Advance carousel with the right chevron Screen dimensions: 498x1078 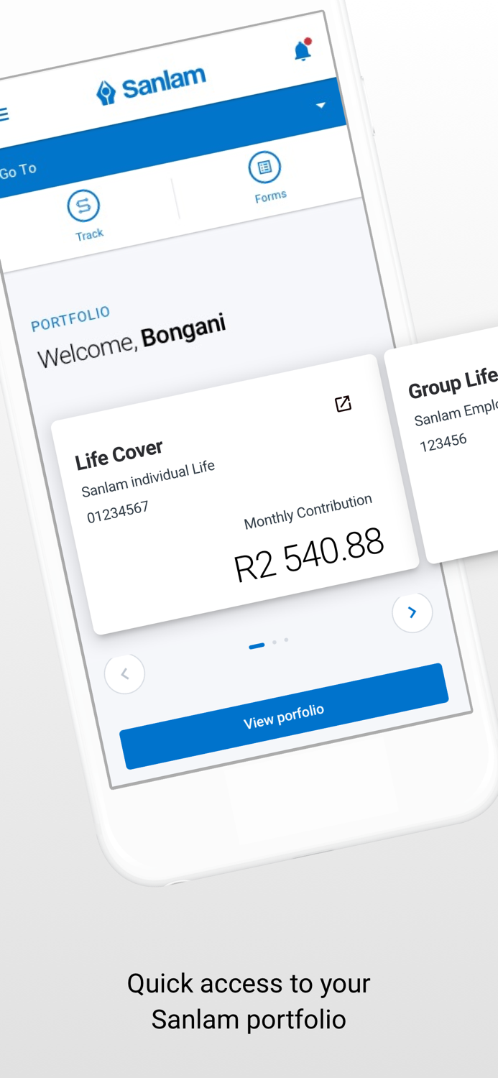(x=412, y=612)
